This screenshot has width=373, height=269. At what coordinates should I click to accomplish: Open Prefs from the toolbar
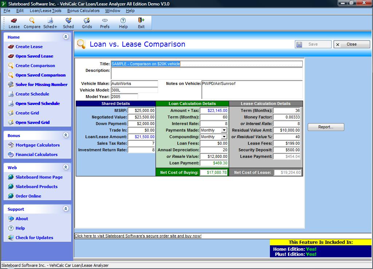coord(105,23)
